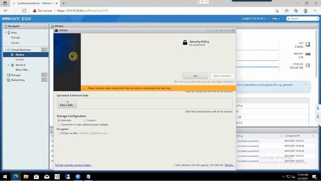Select Manage under Host
Viewport: 321px width, 181px height.
(16, 38)
